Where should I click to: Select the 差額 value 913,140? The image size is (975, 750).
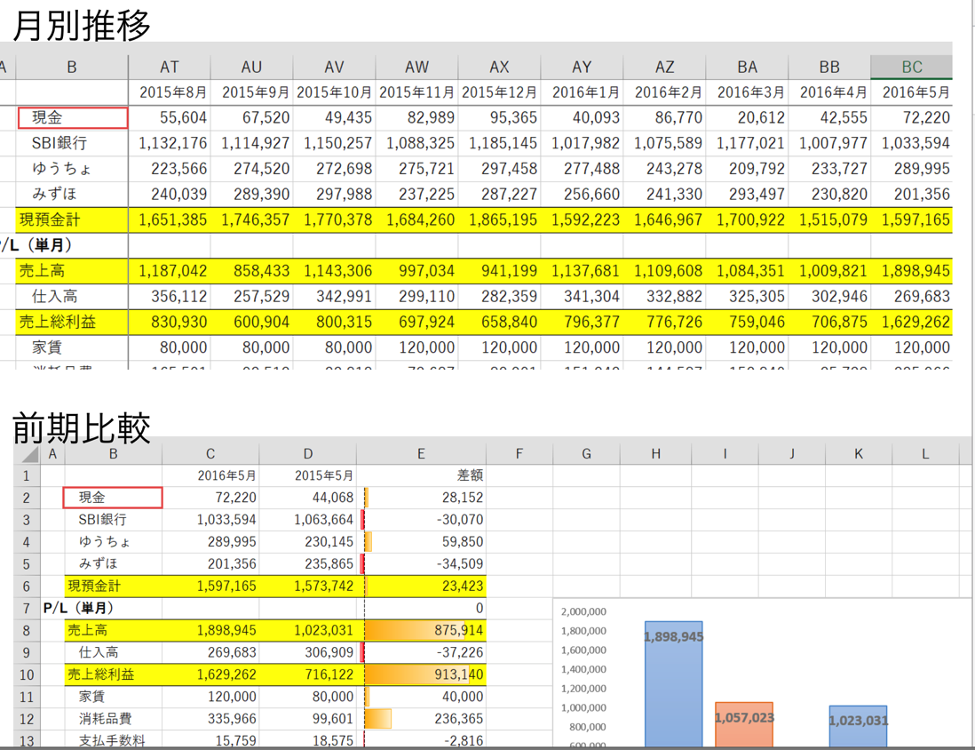pos(421,674)
